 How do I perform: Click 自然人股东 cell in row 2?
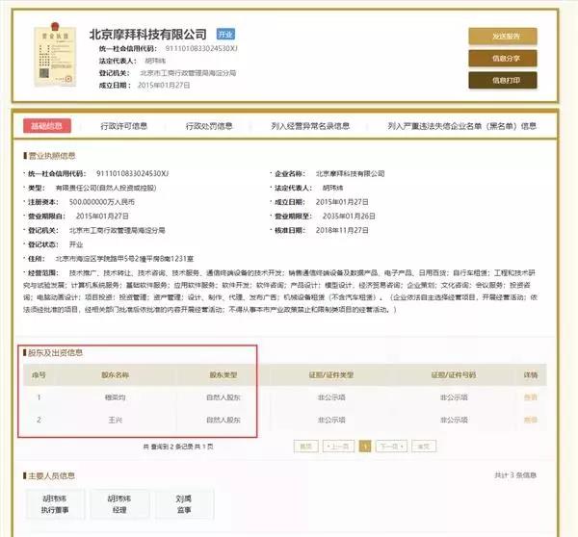[223, 420]
